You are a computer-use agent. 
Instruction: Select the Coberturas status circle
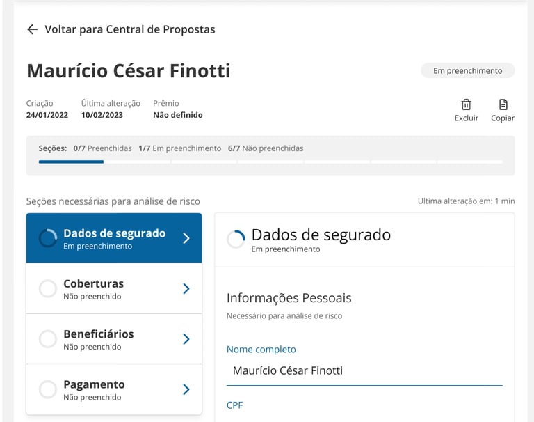coord(48,289)
